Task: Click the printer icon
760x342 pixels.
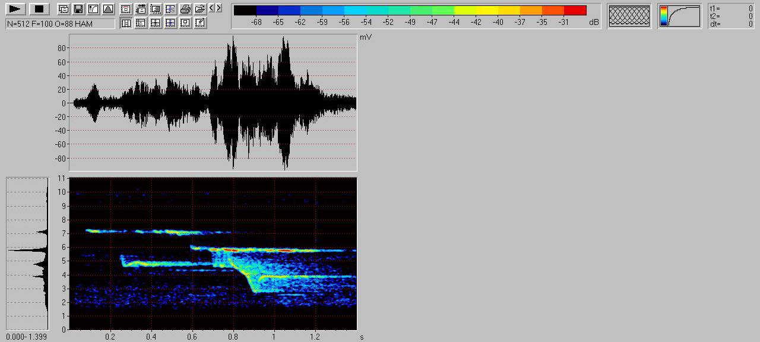Action: tap(185, 9)
